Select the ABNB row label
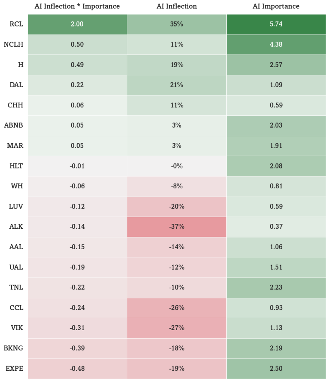 coord(13,125)
